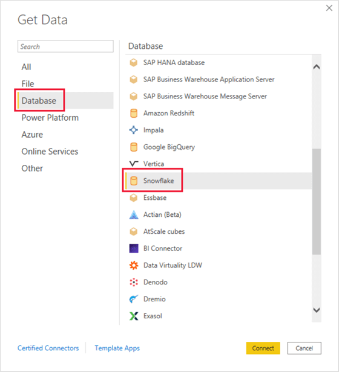Click the connector list scrollbar thumb
339x372 pixels.
click(x=317, y=202)
